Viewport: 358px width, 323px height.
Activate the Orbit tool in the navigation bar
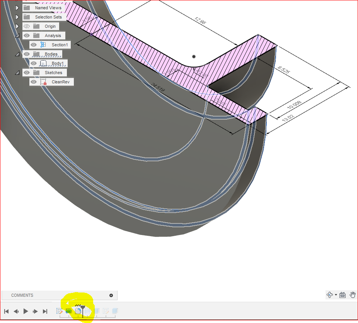[330, 294]
